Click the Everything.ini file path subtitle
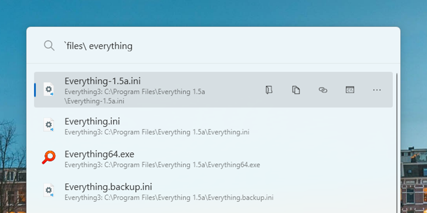This screenshot has width=427, height=213. tap(157, 132)
